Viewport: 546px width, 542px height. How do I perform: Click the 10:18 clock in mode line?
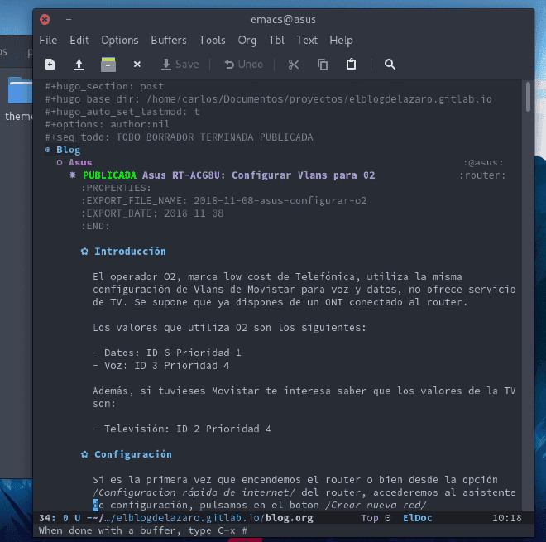pos(506,518)
